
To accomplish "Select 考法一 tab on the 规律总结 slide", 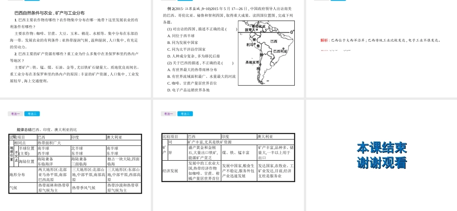I will pos(16,114).
